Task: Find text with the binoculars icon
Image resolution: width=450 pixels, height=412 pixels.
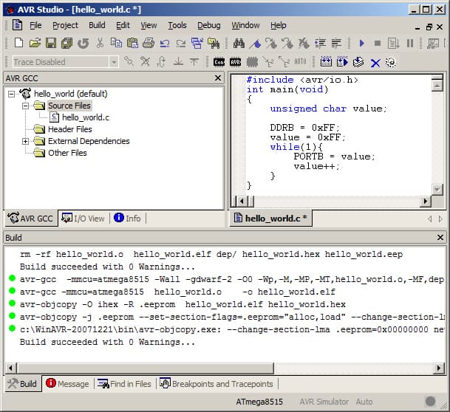Action: [x=239, y=44]
